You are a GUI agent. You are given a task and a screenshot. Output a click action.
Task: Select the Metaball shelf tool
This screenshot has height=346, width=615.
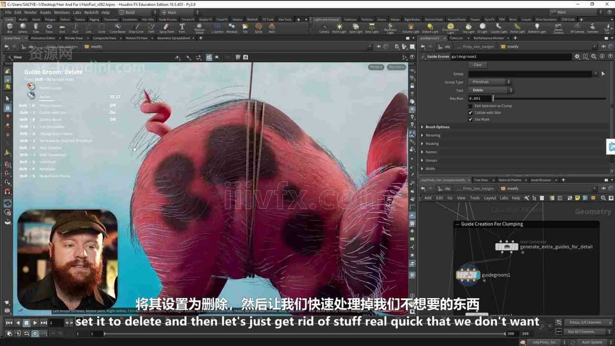pyautogui.click(x=232, y=28)
